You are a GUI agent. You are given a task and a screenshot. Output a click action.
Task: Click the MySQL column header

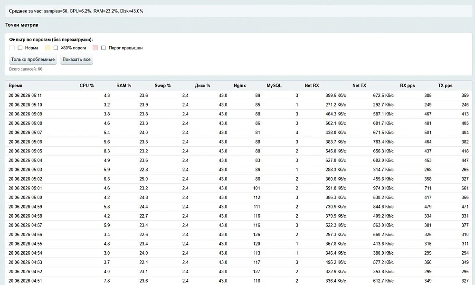[274, 85]
